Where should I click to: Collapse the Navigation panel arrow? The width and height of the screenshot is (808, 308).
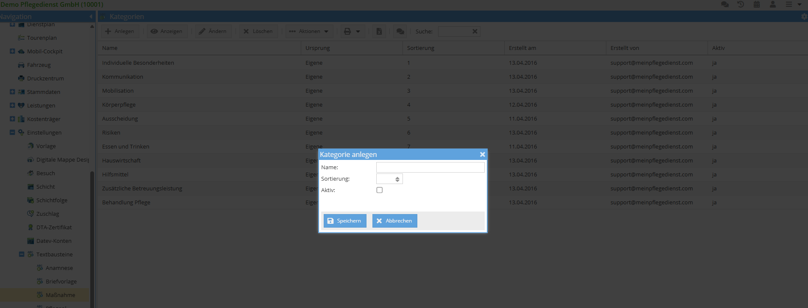click(x=91, y=16)
